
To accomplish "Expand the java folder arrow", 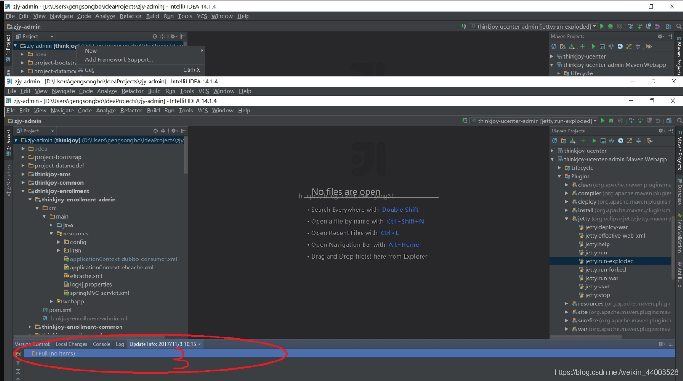I will [51, 225].
